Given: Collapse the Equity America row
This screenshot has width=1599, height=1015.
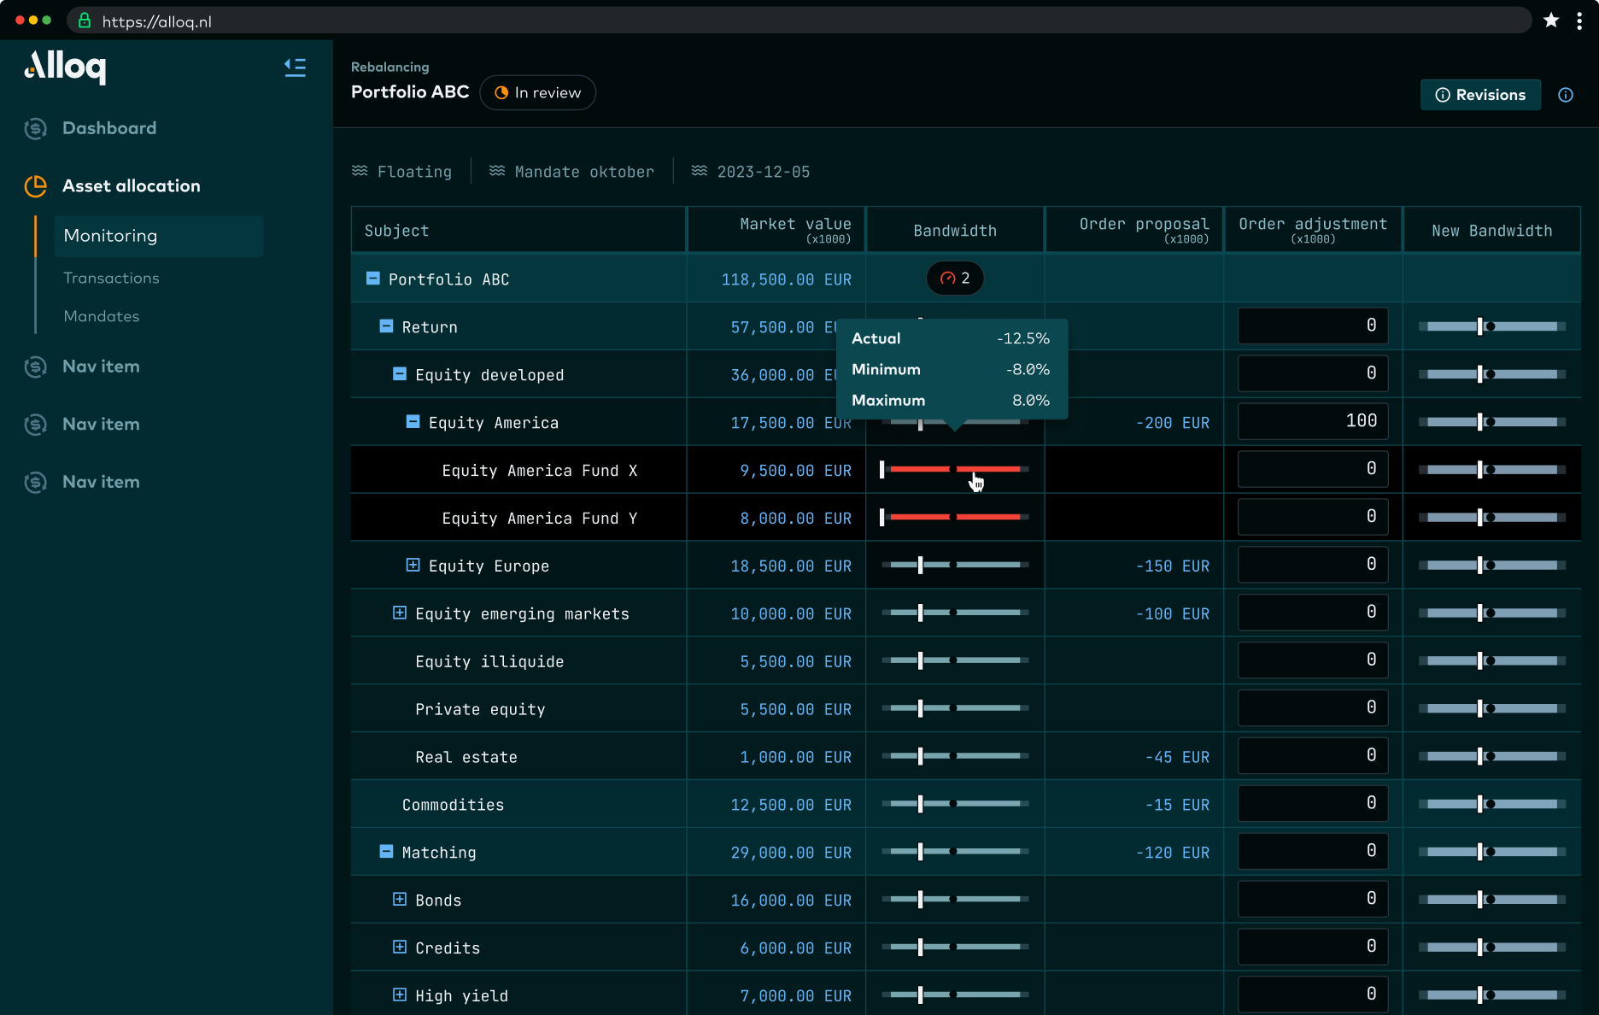Looking at the screenshot, I should click(x=413, y=422).
